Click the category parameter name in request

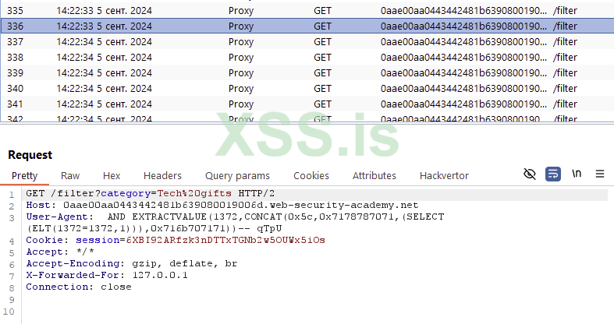click(126, 193)
